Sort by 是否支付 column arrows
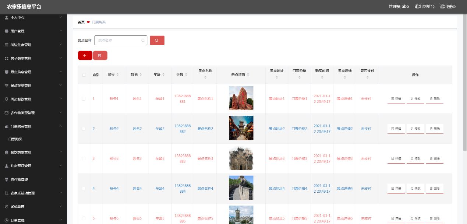This screenshot has height=224, width=467. coord(367,77)
